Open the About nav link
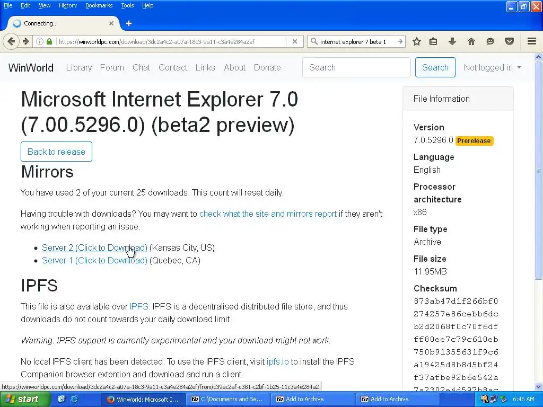Image resolution: width=543 pixels, height=407 pixels. point(234,67)
